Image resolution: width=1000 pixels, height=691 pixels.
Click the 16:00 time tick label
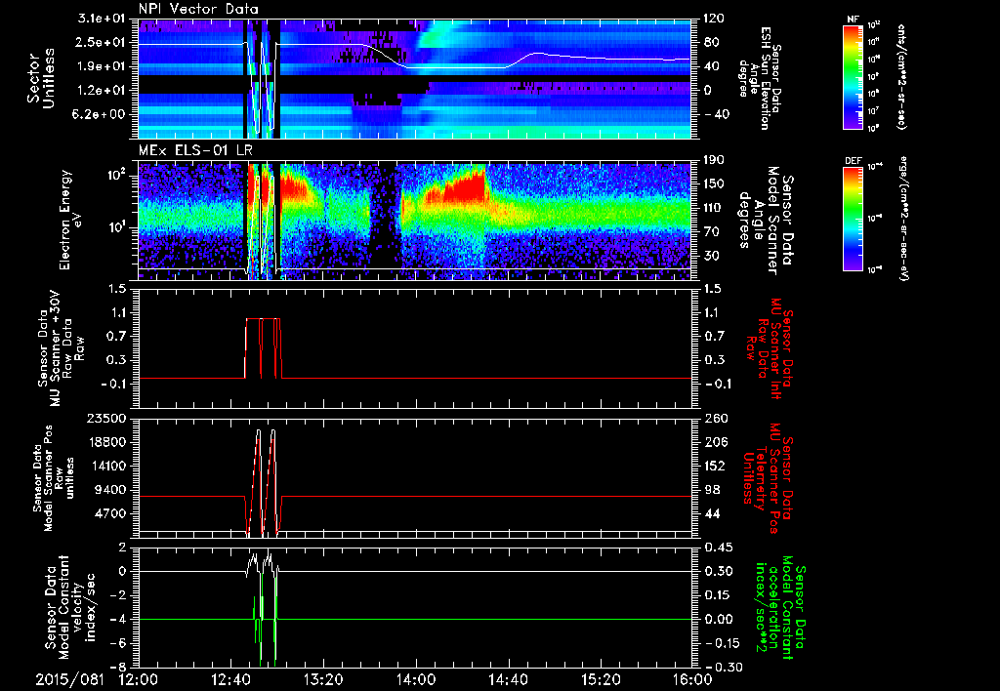click(x=692, y=679)
